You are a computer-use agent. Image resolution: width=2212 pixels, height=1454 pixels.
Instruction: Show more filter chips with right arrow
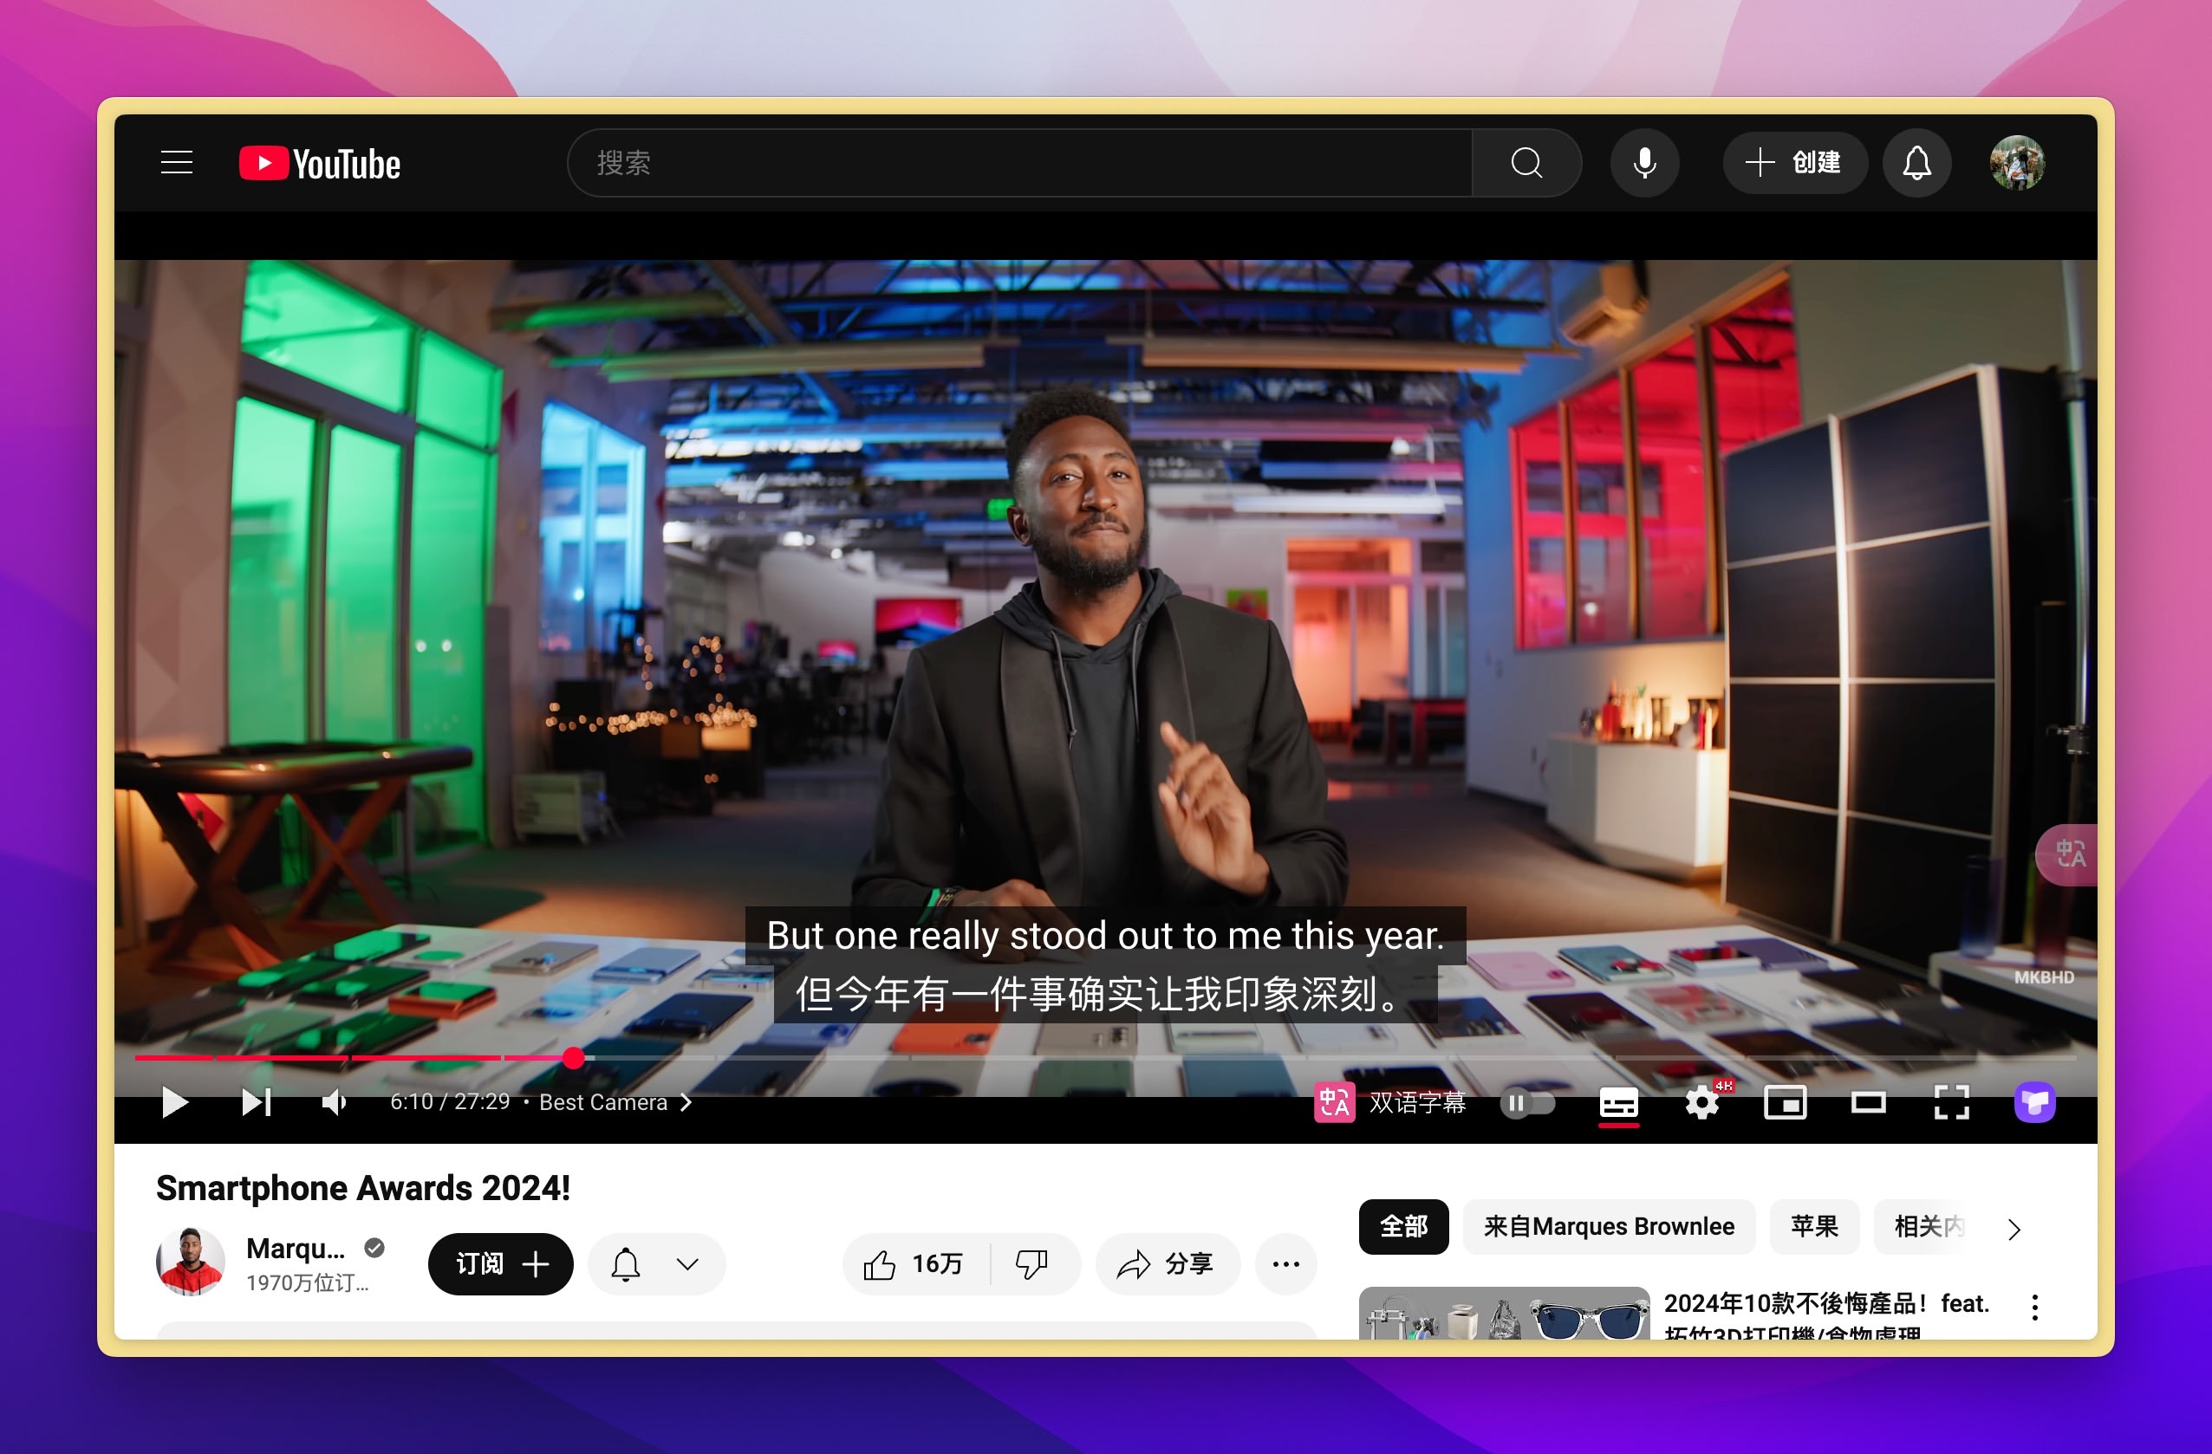coord(2014,1230)
